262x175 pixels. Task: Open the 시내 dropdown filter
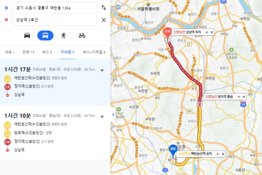point(9,52)
